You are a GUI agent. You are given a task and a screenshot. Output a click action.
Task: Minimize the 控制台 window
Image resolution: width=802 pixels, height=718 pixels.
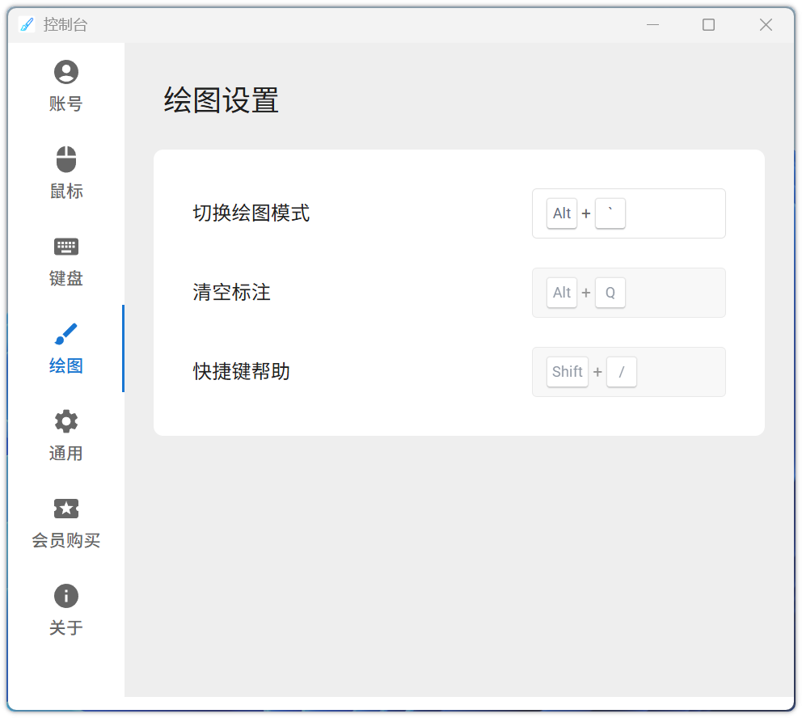click(652, 25)
